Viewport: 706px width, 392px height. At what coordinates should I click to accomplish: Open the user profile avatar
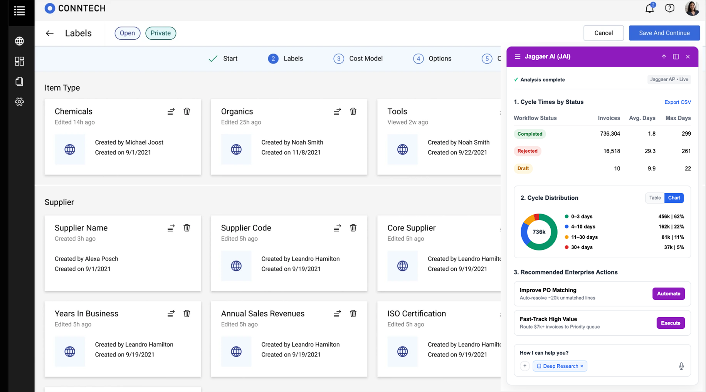pyautogui.click(x=692, y=8)
